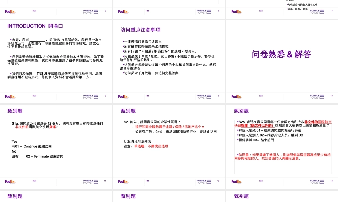
Task: Select the '访问重点注意事项' slide title
Action: pos(141,30)
